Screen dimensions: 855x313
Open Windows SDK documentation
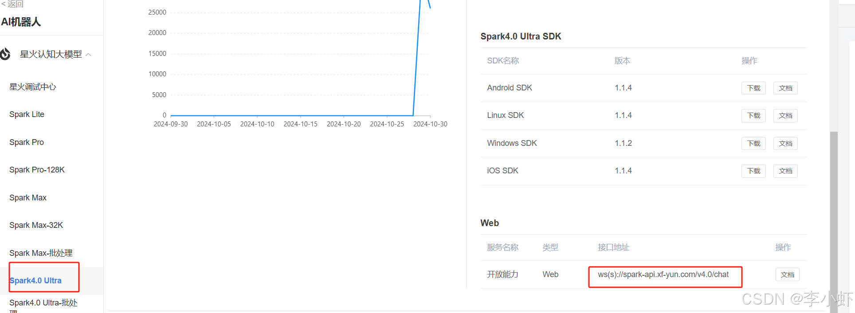[x=785, y=144]
